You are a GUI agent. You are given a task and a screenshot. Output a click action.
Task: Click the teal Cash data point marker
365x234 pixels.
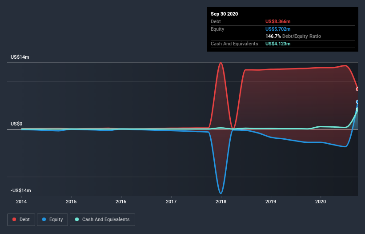point(357,109)
